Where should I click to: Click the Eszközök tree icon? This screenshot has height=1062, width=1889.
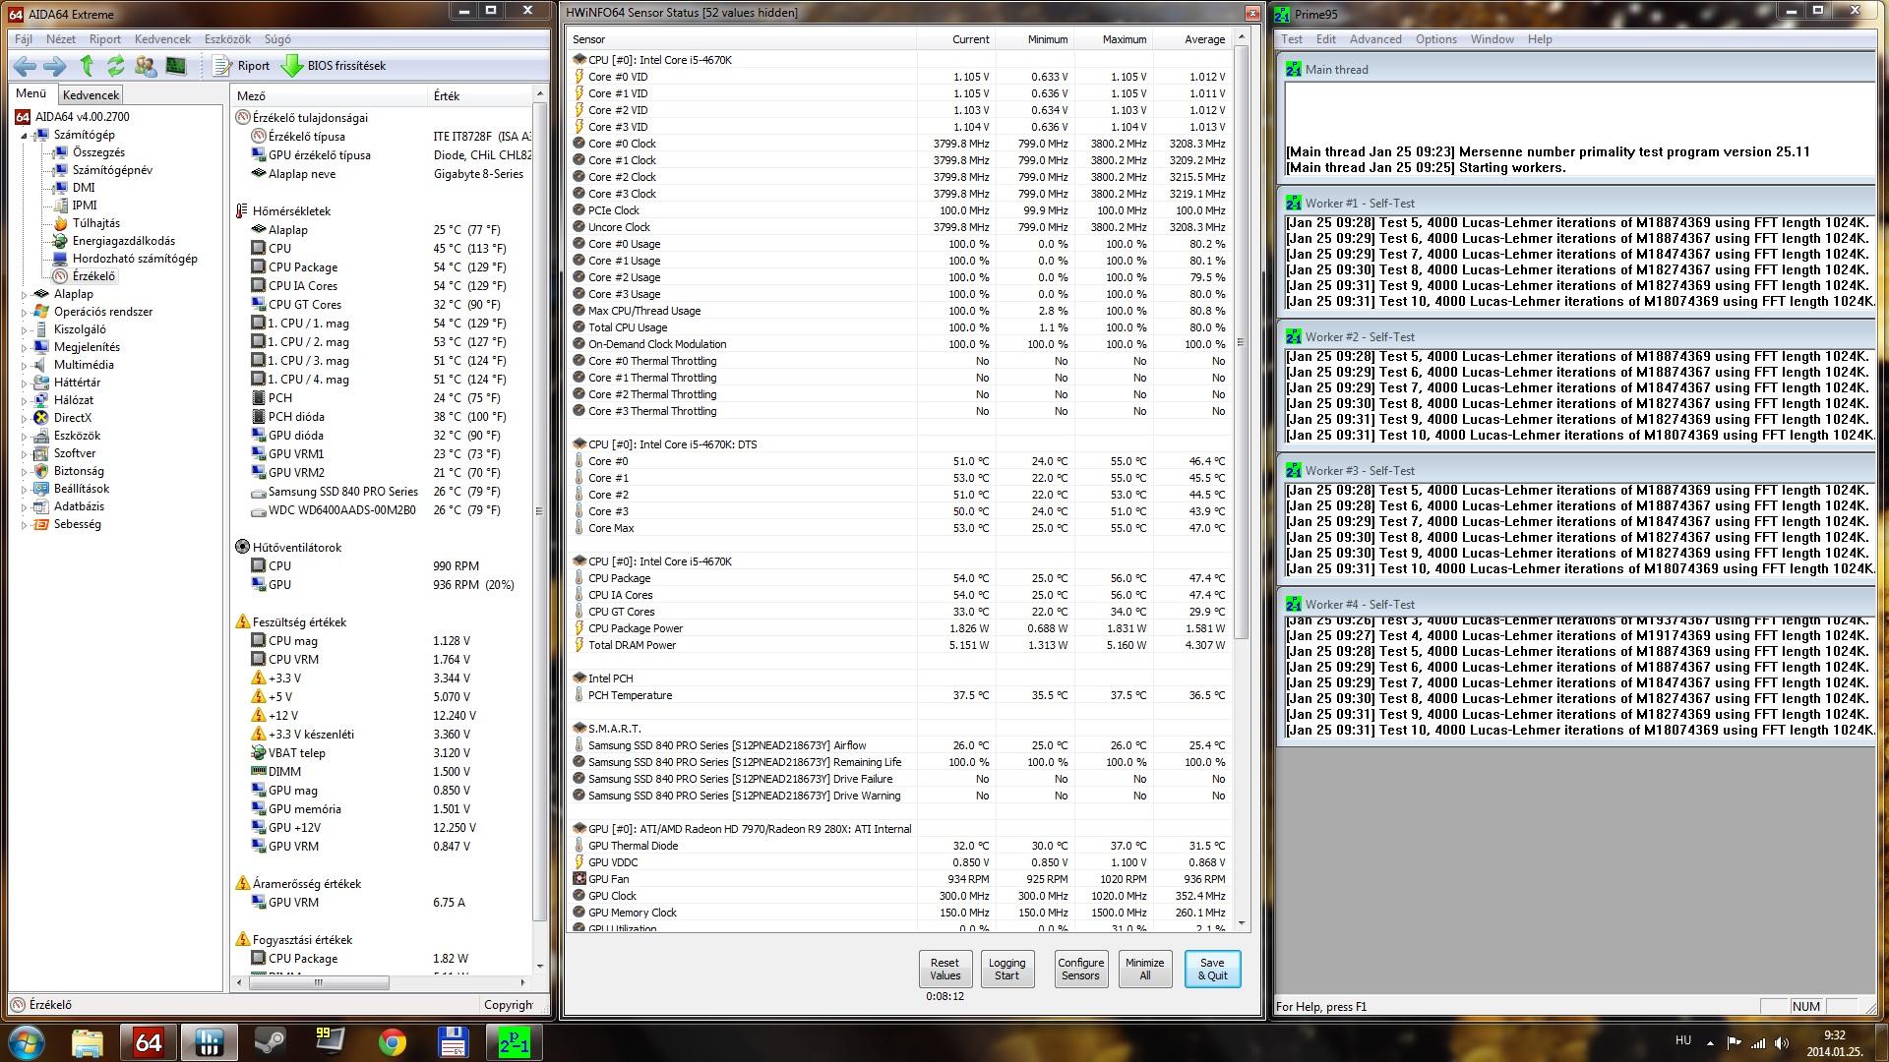click(x=40, y=436)
